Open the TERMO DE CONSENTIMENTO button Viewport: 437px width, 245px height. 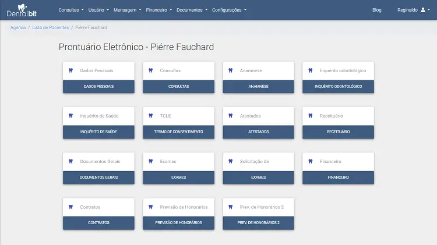(178, 132)
